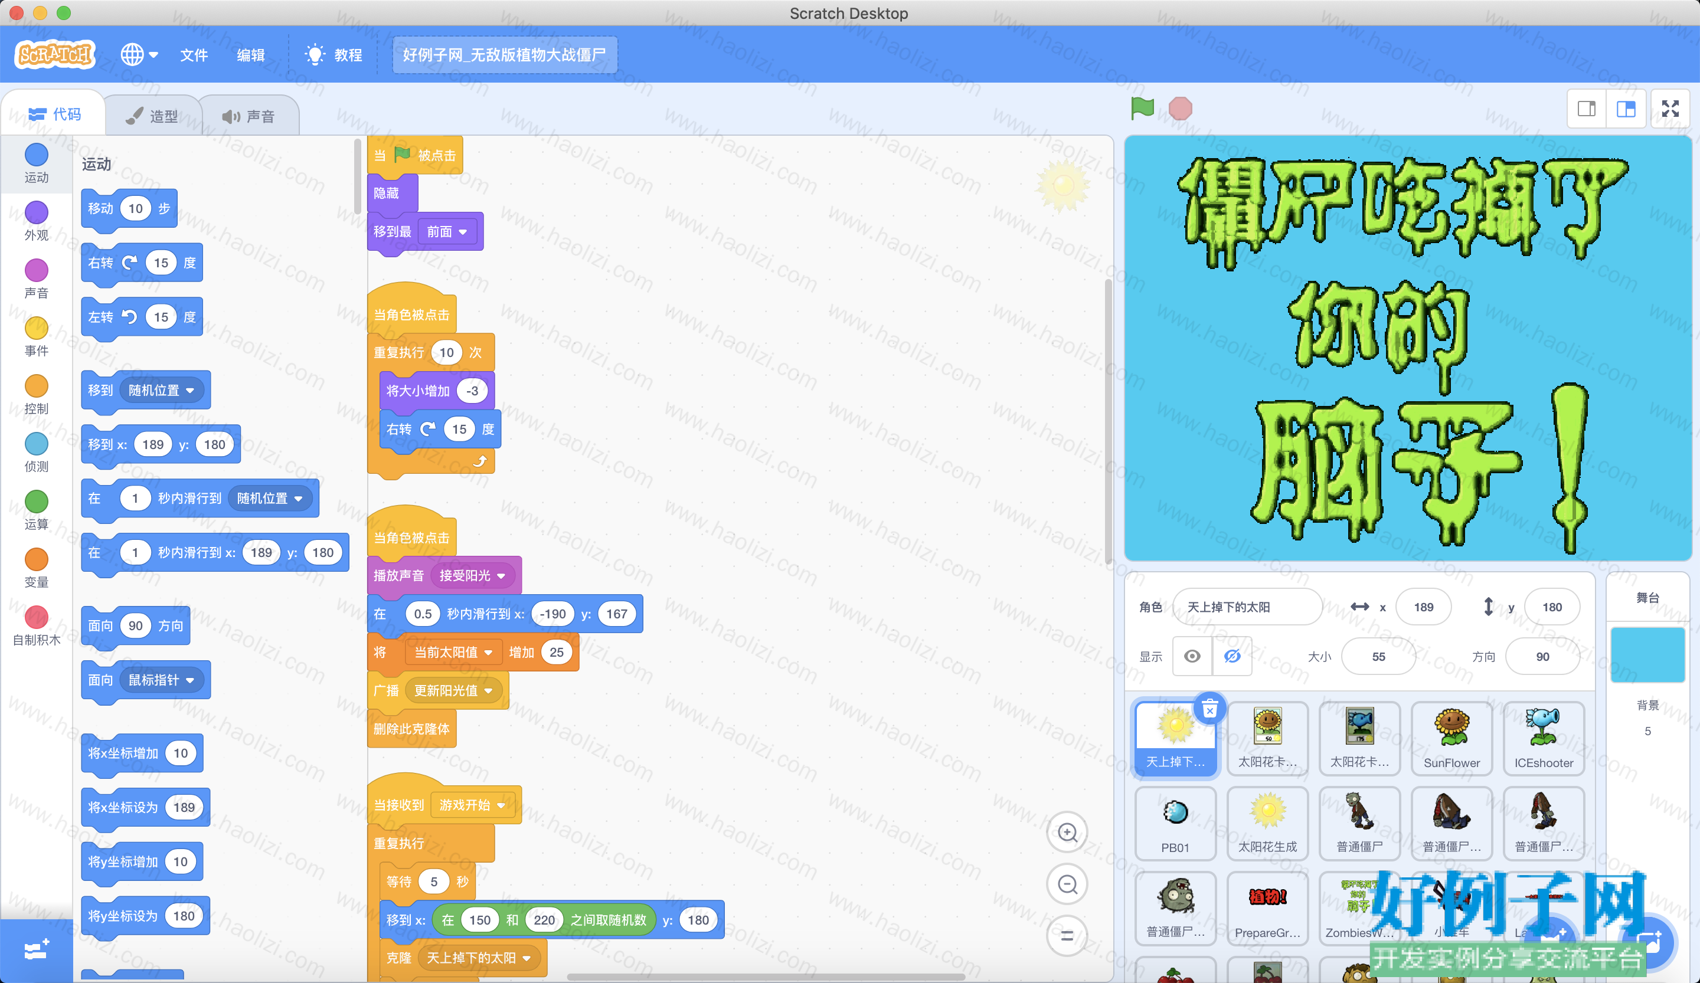The height and width of the screenshot is (983, 1700).
Task: Edit sprite x position field
Action: pos(1423,607)
